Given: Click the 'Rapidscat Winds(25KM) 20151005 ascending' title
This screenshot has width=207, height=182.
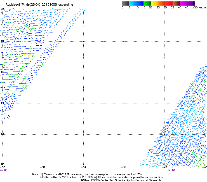Looking at the screenshot, I should click(x=39, y=5).
